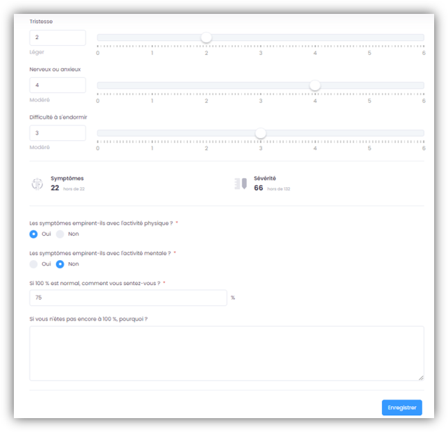The image size is (448, 432).
Task: Click the percentage field showing 75
Action: click(x=128, y=297)
